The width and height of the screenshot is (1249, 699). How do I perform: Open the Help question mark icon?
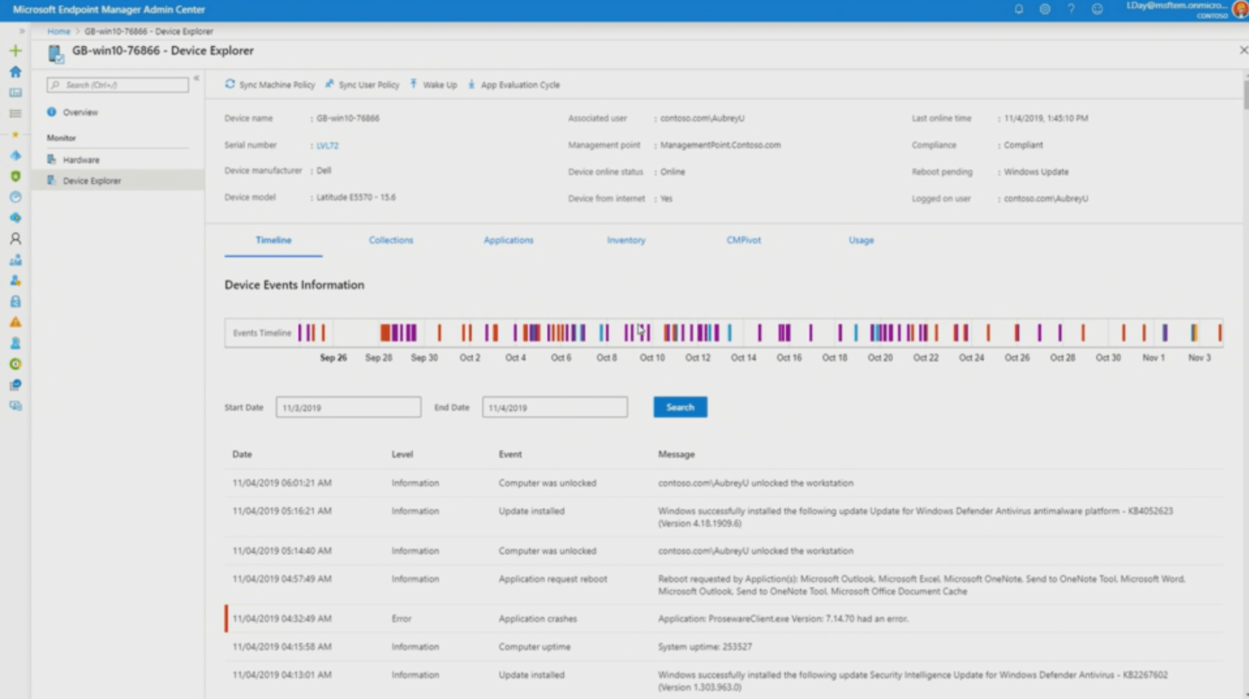(1071, 10)
